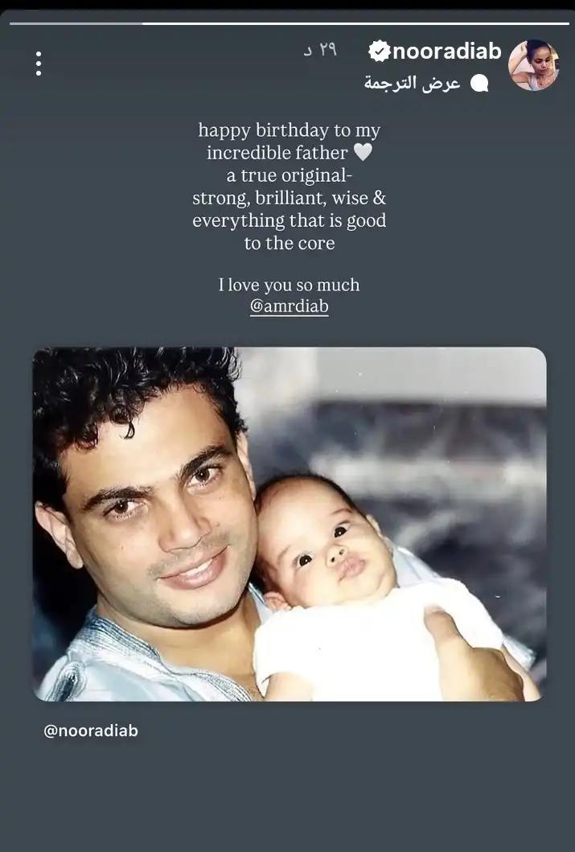Click the story timestamp ٢٩ د
The height and width of the screenshot is (852, 575).
point(320,50)
